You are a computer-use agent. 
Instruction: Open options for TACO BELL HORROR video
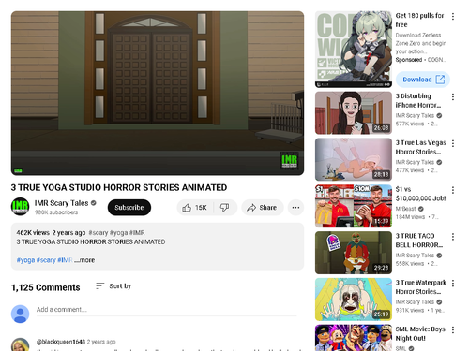click(x=453, y=237)
